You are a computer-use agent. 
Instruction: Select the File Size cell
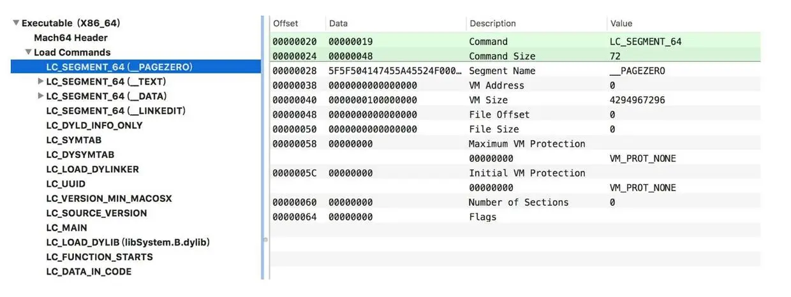pyautogui.click(x=494, y=129)
